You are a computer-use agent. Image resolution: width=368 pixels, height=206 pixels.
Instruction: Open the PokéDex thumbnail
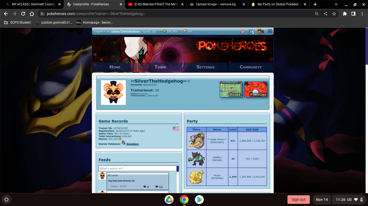pos(256,89)
